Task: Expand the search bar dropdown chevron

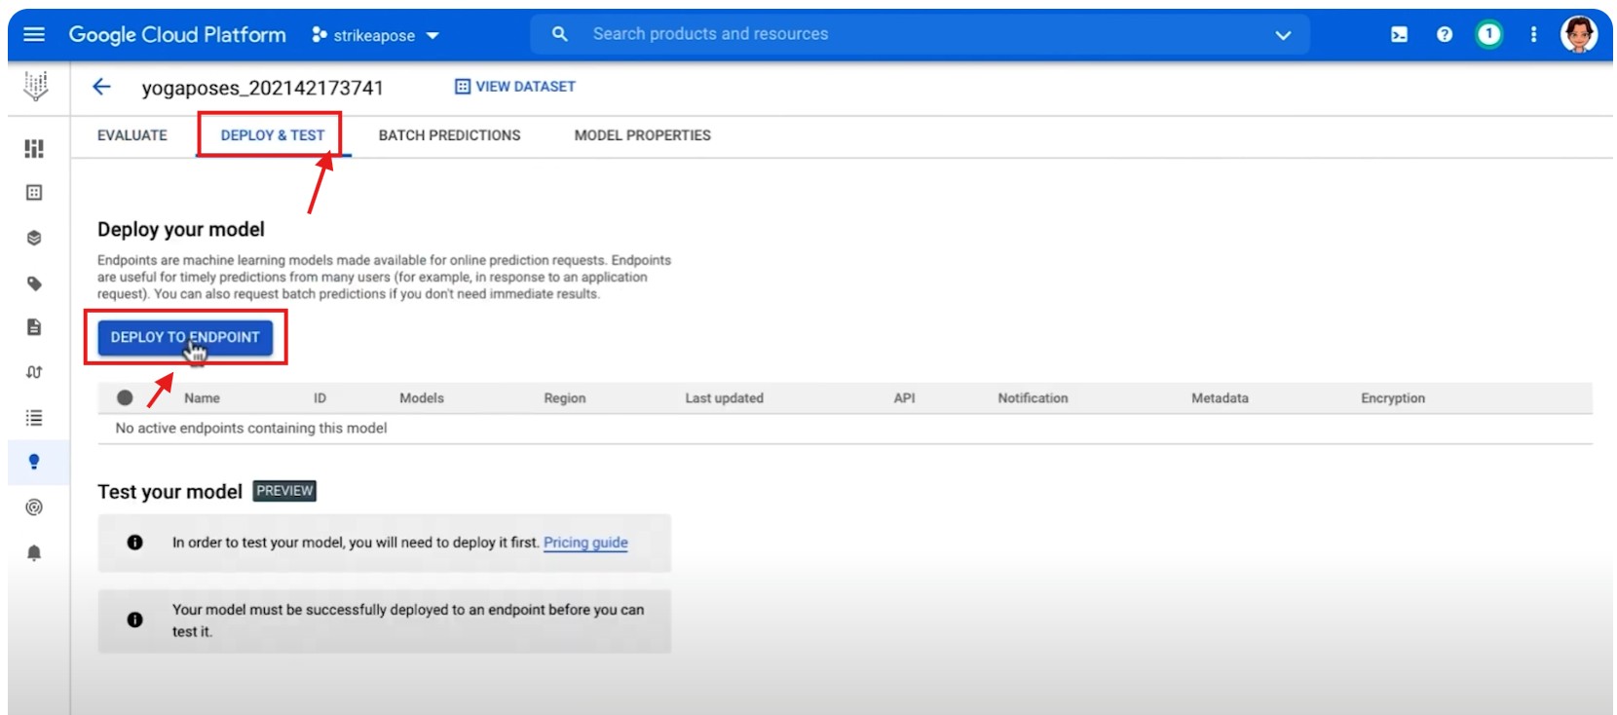Action: point(1283,35)
